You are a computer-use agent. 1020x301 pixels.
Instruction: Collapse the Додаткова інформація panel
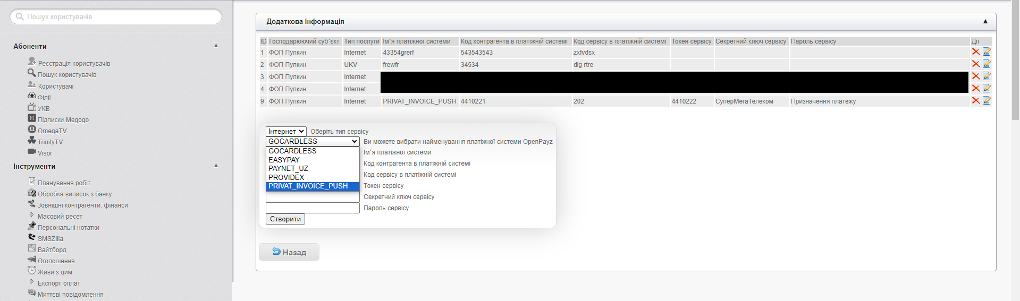click(x=985, y=22)
